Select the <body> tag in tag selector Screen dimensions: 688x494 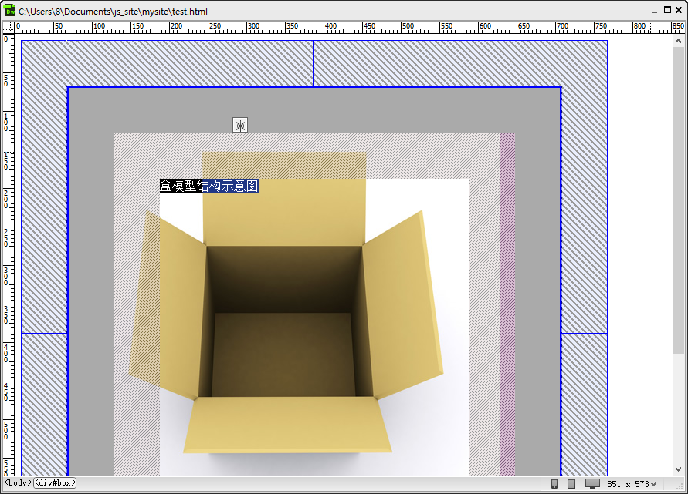click(x=18, y=483)
